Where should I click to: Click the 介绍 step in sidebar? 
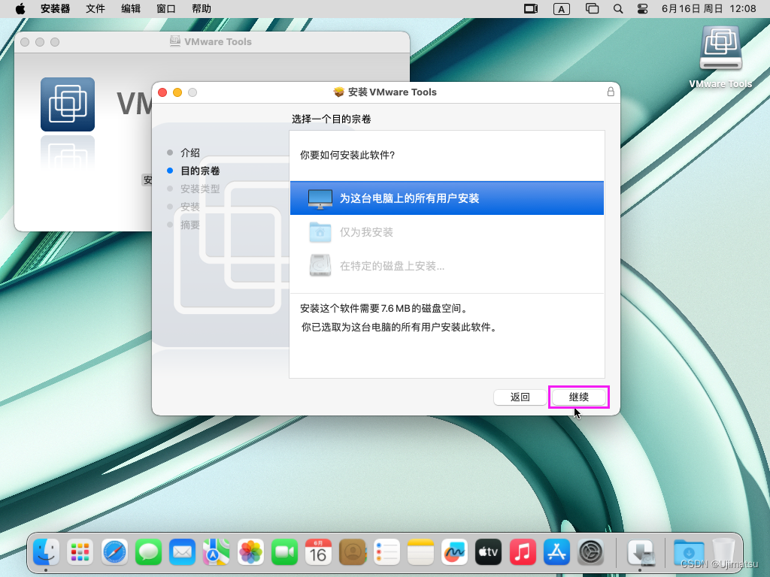[190, 153]
